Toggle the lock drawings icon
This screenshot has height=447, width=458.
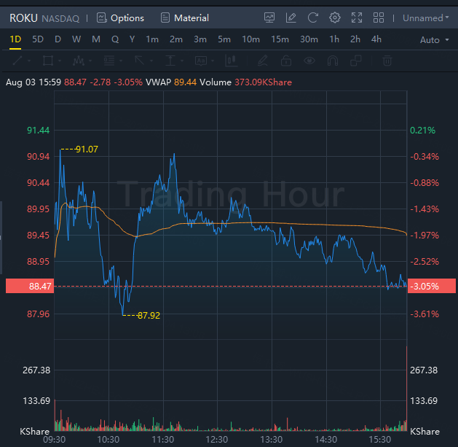point(286,61)
